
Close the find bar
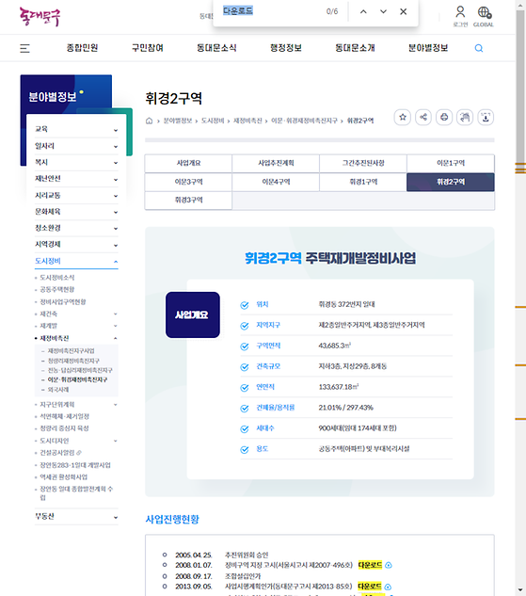(x=404, y=12)
